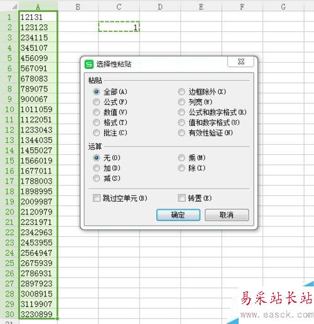Select operation 减(S) subtract
The width and height of the screenshot is (314, 324).
coord(107,178)
